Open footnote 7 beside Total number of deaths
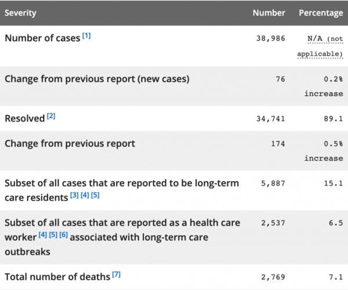This screenshot has height=290, width=348. (116, 274)
